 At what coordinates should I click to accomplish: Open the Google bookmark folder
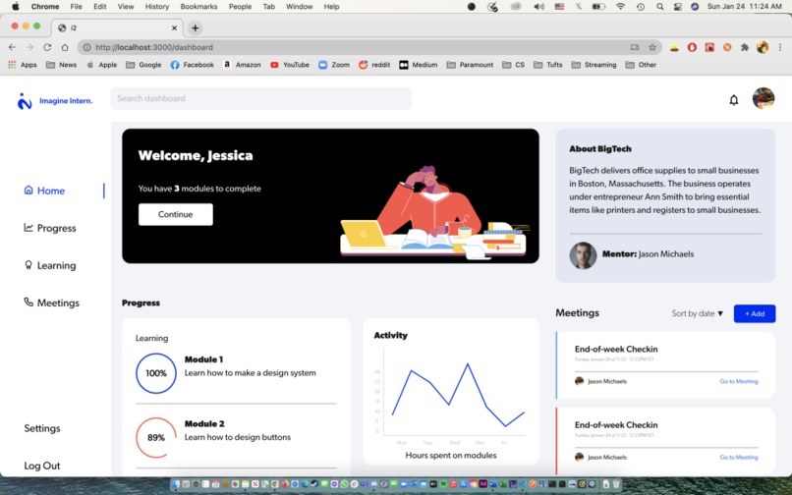(x=143, y=65)
